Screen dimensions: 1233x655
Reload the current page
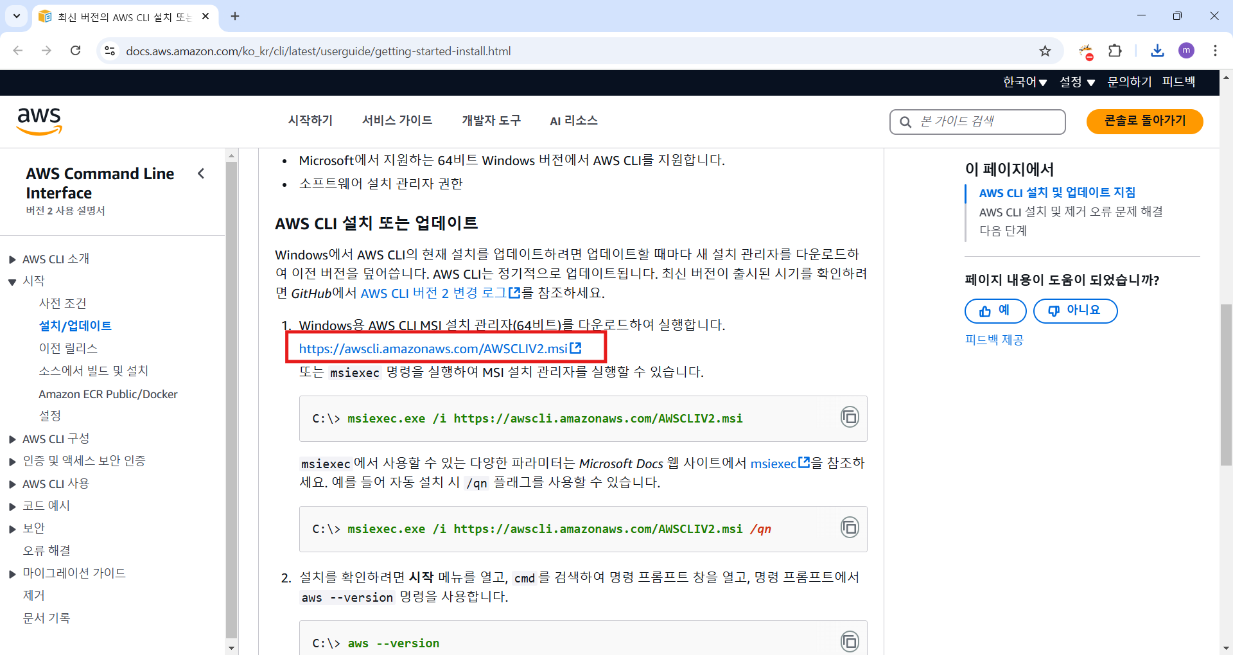pos(75,51)
